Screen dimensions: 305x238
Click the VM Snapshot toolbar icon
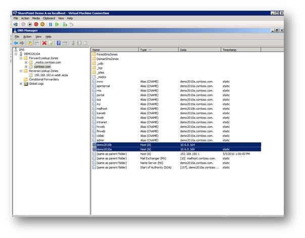65,24
